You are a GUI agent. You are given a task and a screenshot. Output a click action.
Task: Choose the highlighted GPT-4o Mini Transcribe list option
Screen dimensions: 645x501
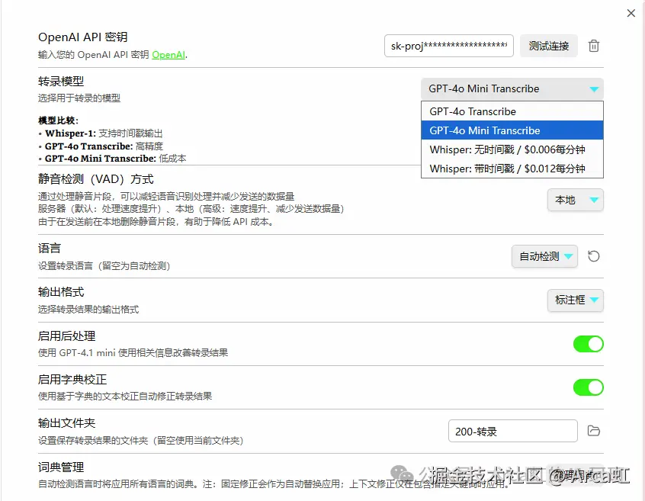(x=512, y=130)
